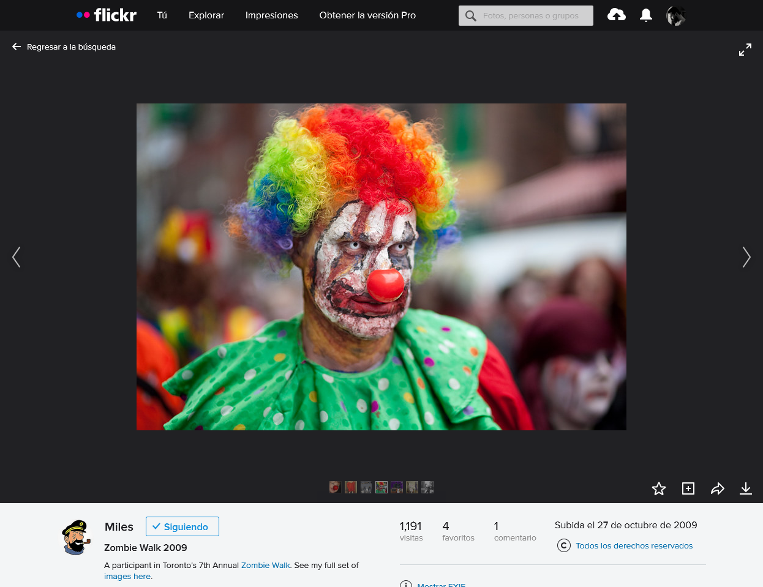Select the first thumbnail in the filmstrip
The height and width of the screenshot is (587, 763).
[335, 487]
